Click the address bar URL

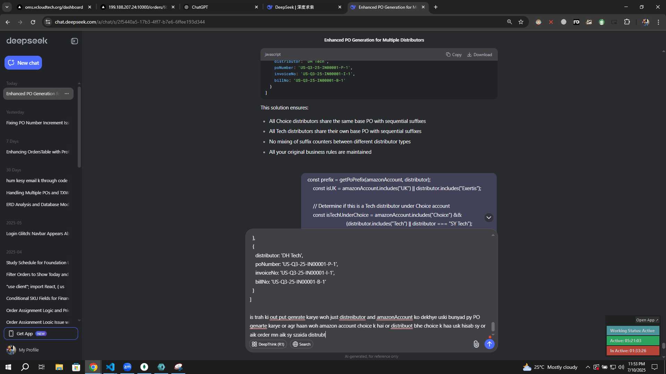pos(130,22)
